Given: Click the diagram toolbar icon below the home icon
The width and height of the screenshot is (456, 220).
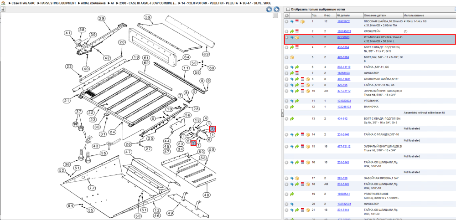Looking at the screenshot, I should [x=3, y=9].
